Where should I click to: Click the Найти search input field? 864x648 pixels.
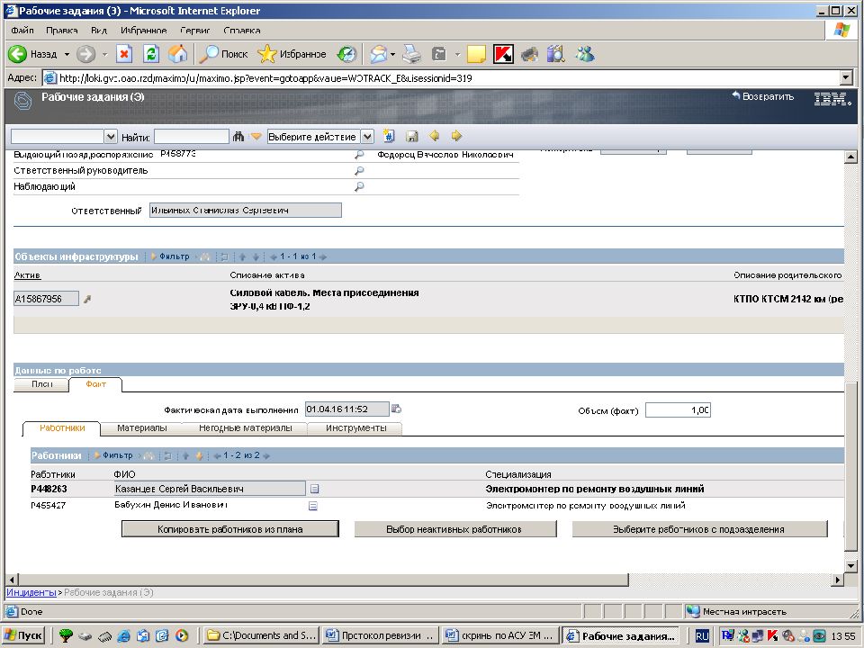coord(191,136)
